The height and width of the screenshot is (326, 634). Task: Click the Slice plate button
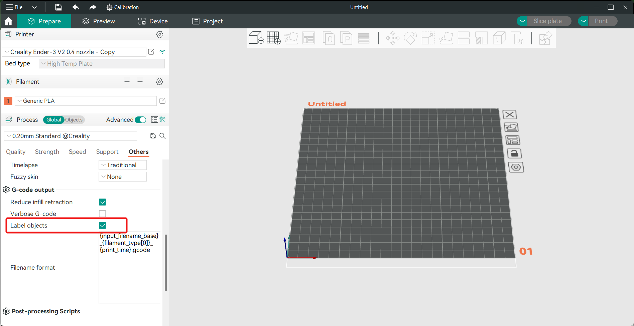coord(547,21)
